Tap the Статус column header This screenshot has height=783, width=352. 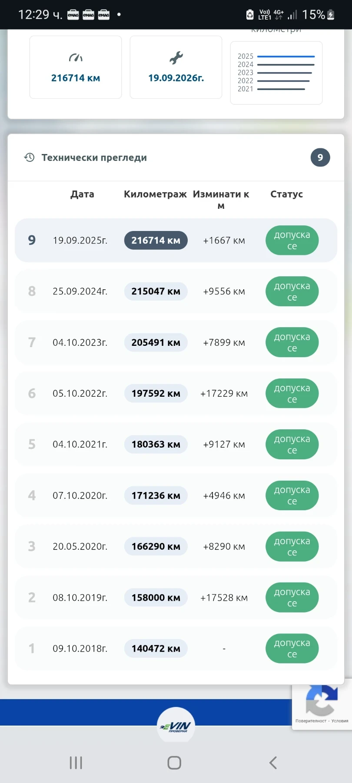pos(286,194)
